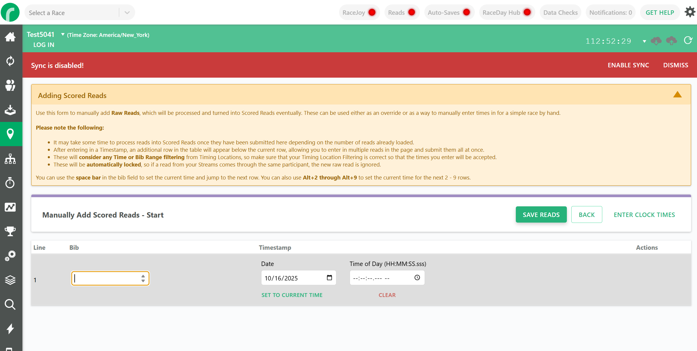Expand the Test5041 race dropdown arrow
This screenshot has width=697, height=351.
[63, 35]
